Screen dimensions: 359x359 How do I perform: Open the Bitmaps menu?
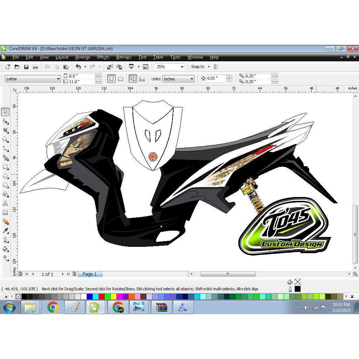pyautogui.click(x=124, y=57)
